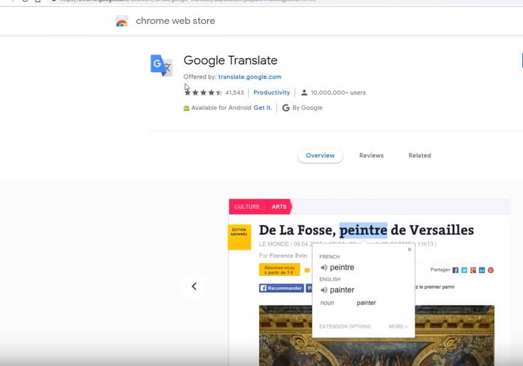Open the Productivity category link
This screenshot has width=523, height=366.
[272, 92]
